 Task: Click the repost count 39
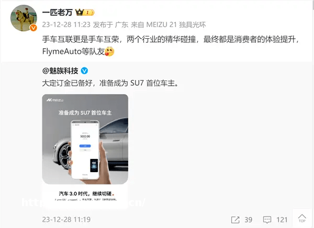pos(248,220)
